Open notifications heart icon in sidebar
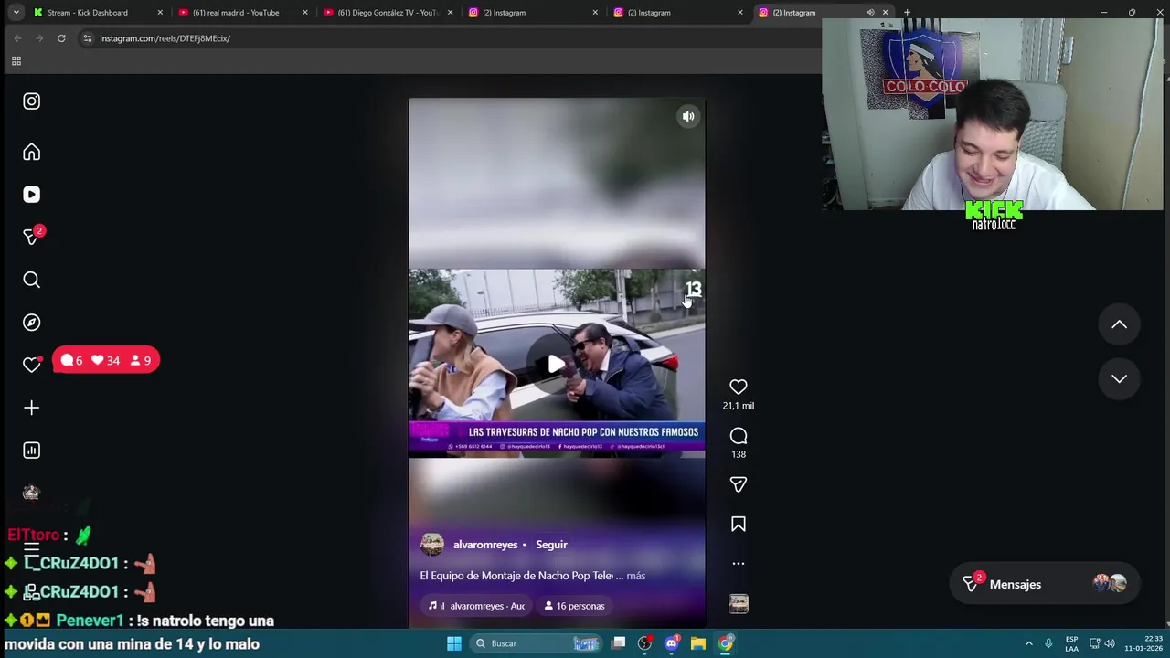 pyautogui.click(x=32, y=365)
